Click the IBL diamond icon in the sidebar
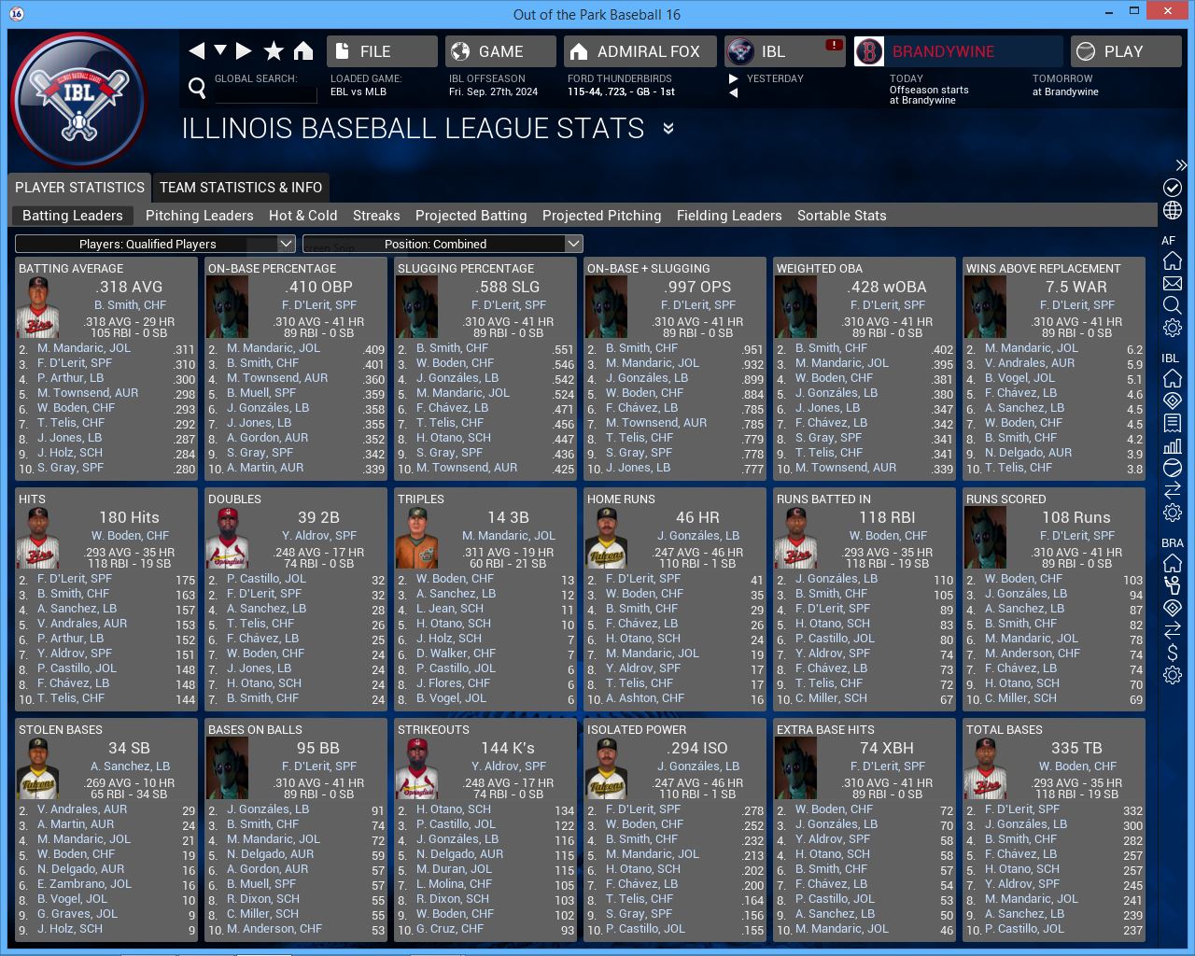The height and width of the screenshot is (956, 1195). [x=1173, y=401]
